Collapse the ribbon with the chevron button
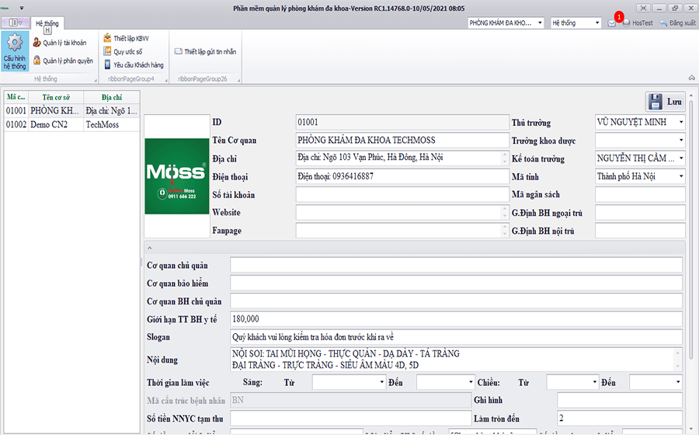Image resolution: width=699 pixels, height=435 pixels. pyautogui.click(x=690, y=78)
